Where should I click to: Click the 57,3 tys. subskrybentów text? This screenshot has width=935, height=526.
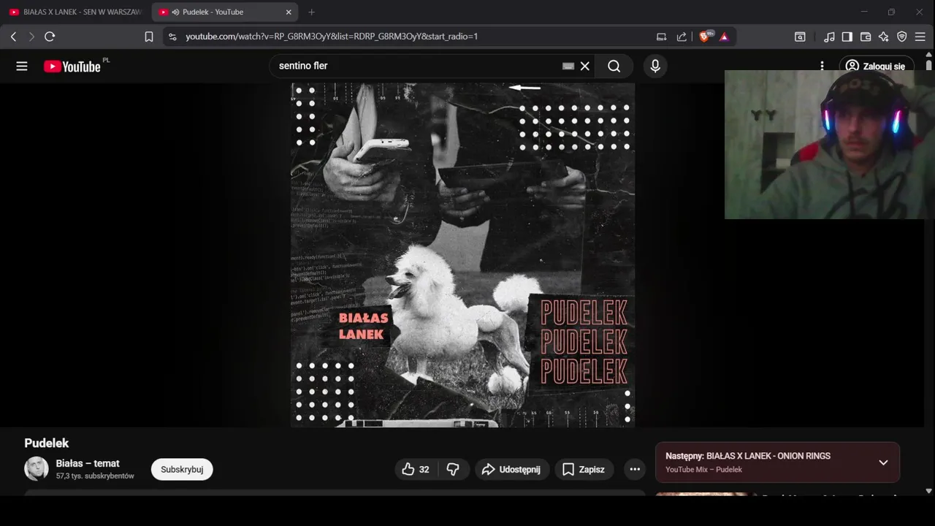pos(95,476)
